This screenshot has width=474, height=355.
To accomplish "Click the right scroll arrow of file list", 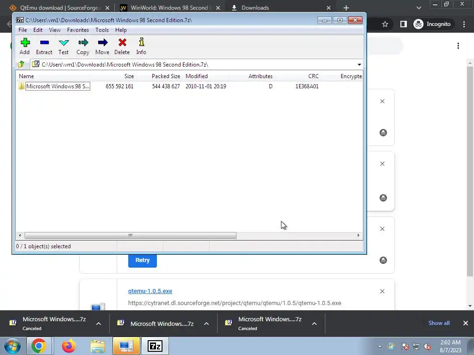I will (x=359, y=235).
